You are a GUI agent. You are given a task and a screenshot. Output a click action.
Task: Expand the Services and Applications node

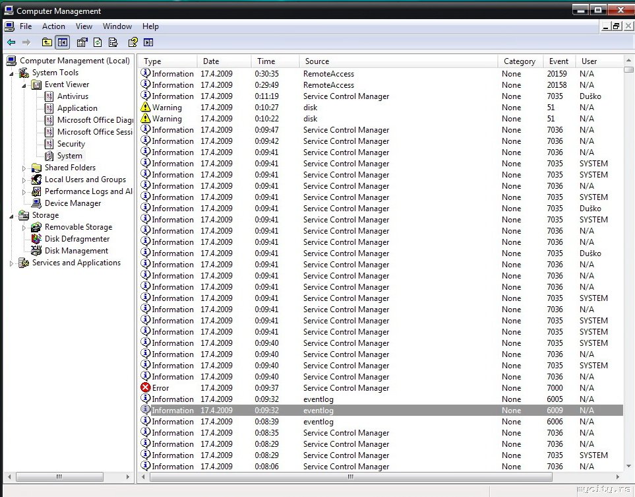12,263
